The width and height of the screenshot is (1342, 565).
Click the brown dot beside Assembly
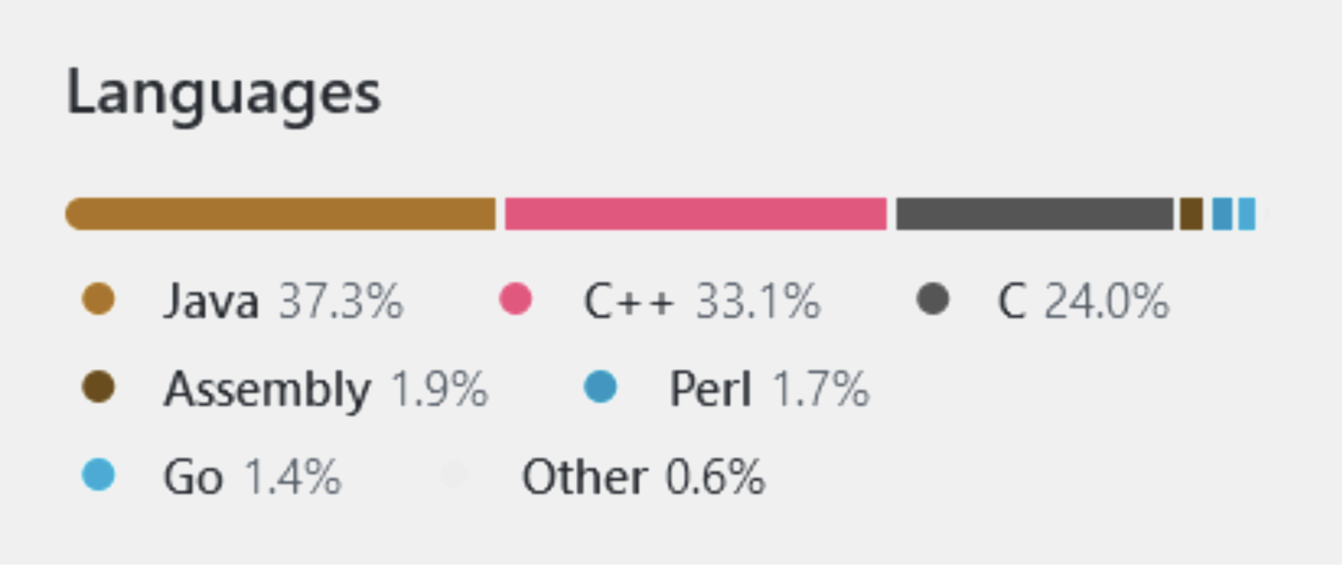coord(98,387)
